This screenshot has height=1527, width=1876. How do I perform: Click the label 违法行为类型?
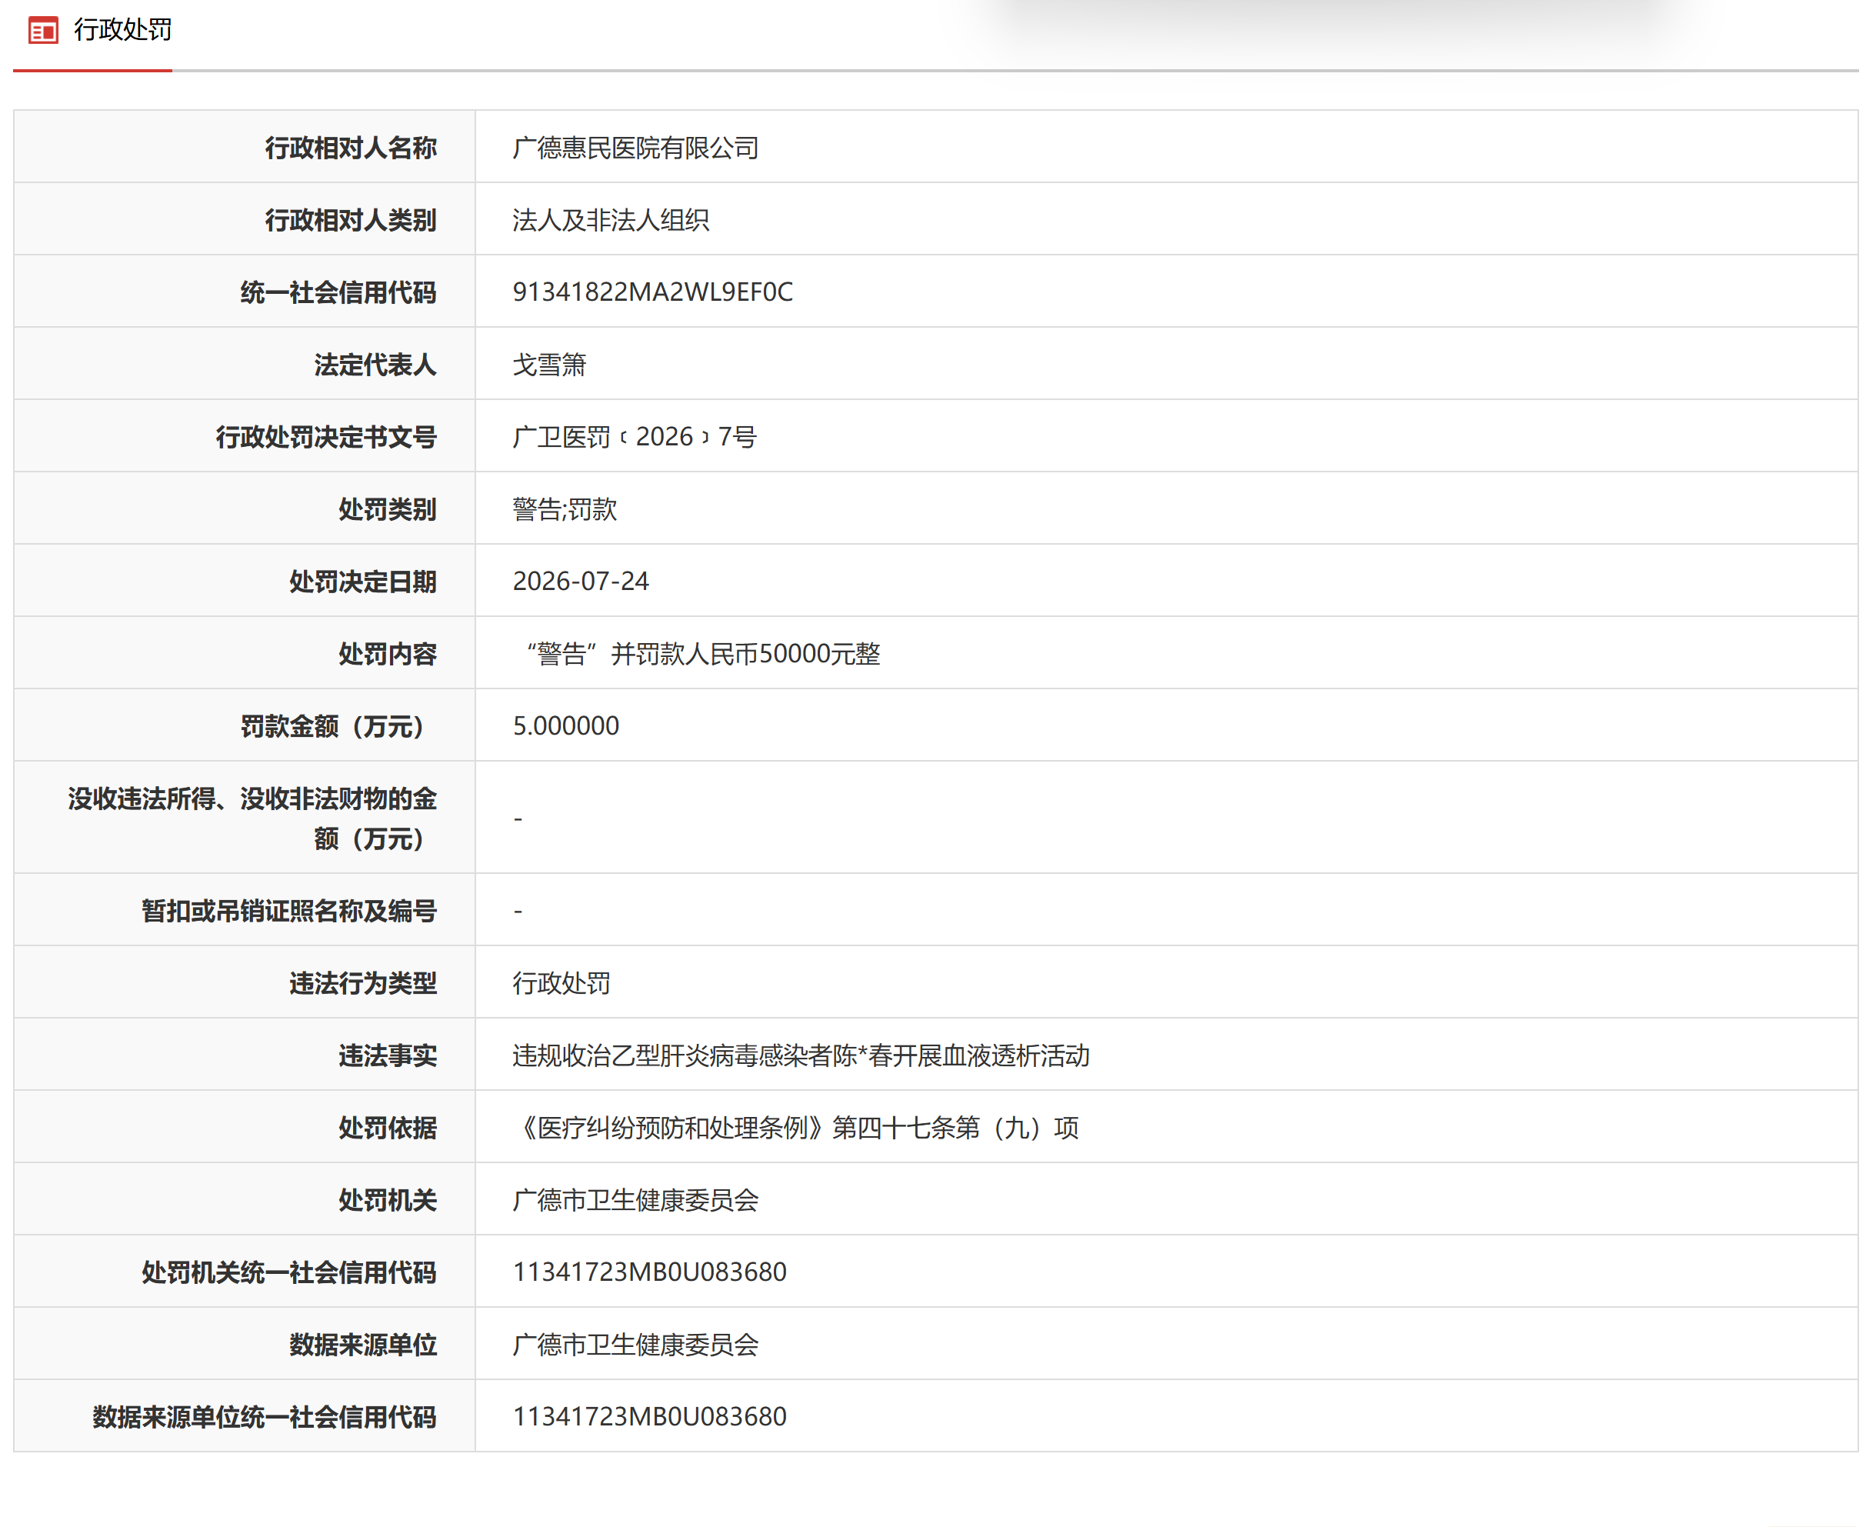tap(363, 982)
